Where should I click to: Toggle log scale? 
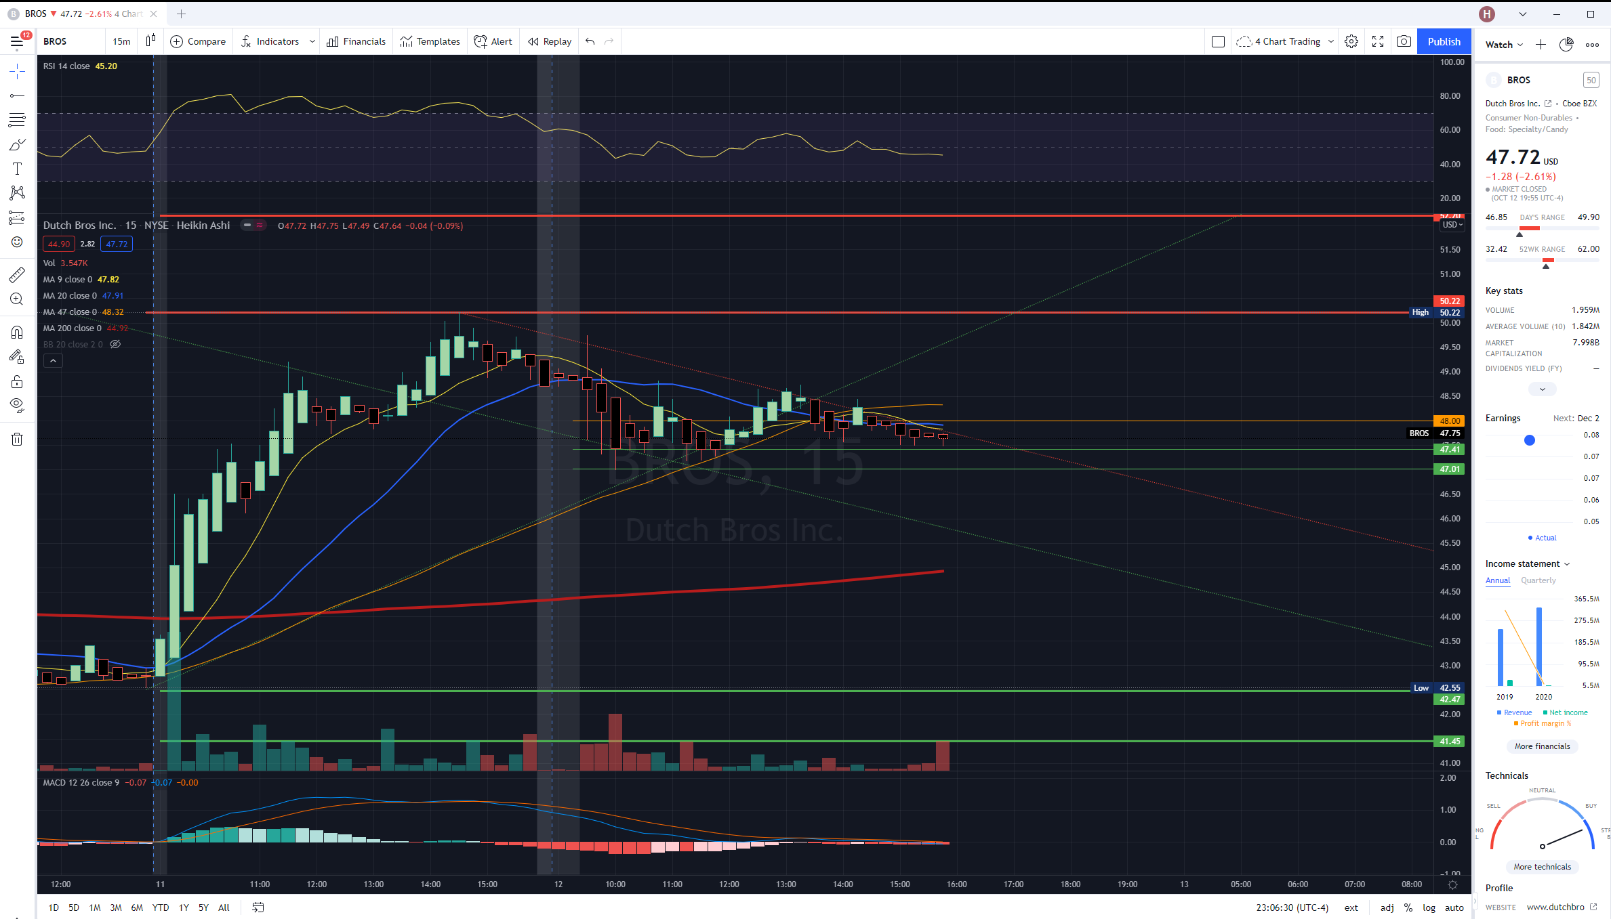tap(1429, 907)
